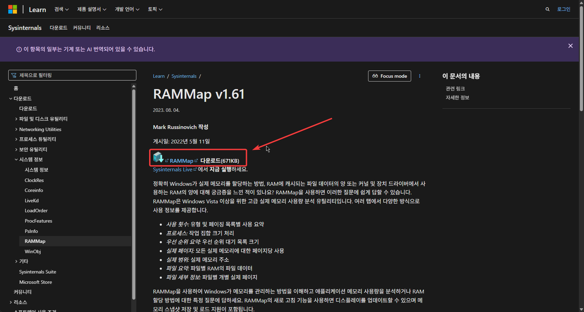Expand the 프로세스 유틸리티 node

pos(16,139)
